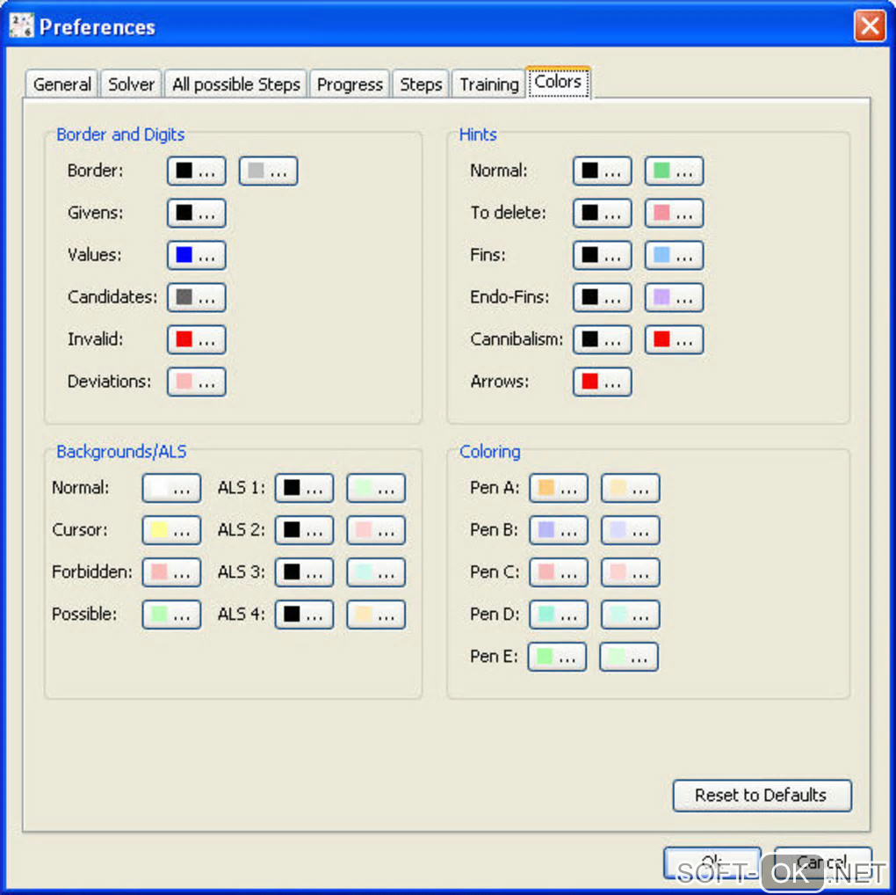
Task: Edit the Arrows red color
Action: (603, 382)
